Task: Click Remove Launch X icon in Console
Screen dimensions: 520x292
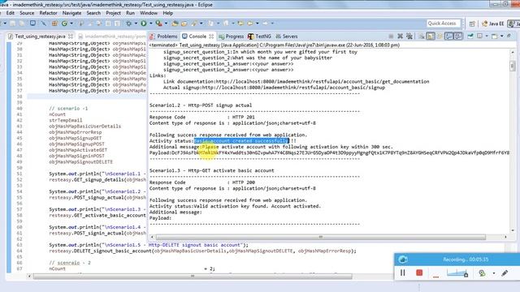Action: (401, 36)
